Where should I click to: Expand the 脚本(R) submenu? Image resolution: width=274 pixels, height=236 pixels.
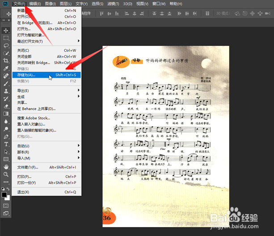pos(46,152)
